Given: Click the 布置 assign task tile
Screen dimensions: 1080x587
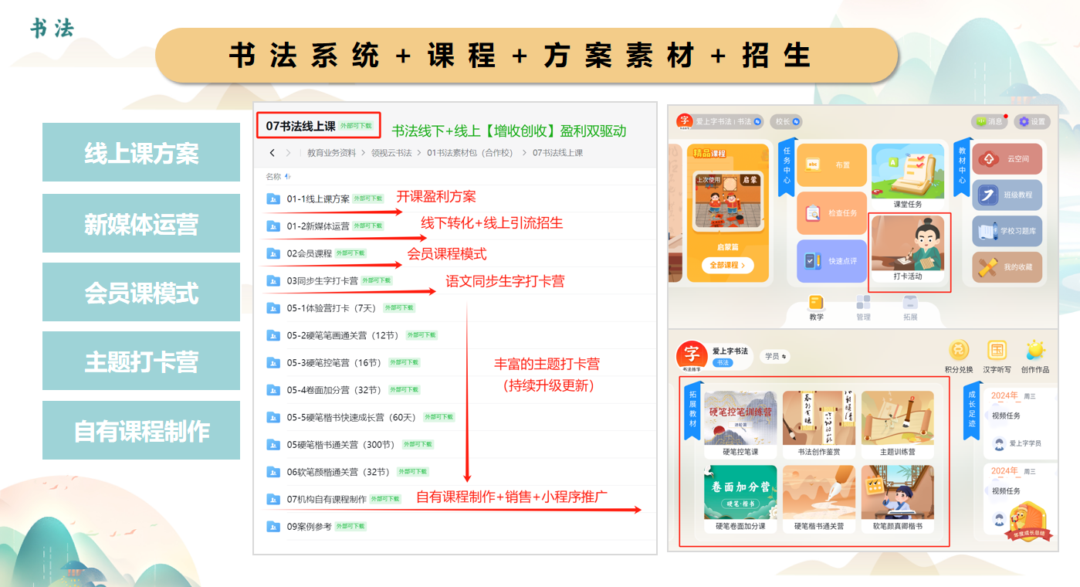Looking at the screenshot, I should coord(831,165).
